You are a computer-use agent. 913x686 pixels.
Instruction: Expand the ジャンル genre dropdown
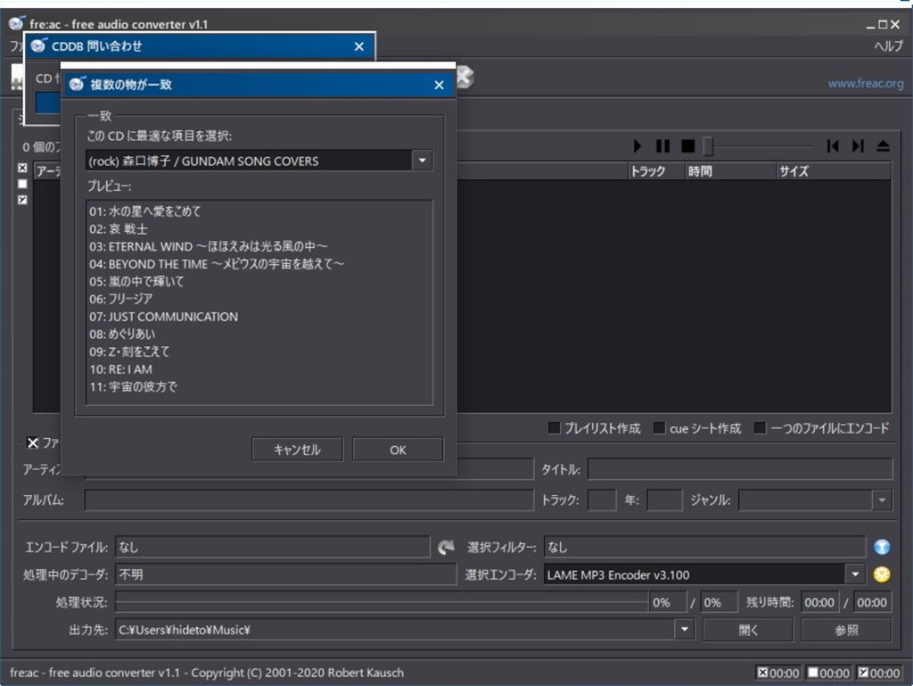(x=881, y=500)
